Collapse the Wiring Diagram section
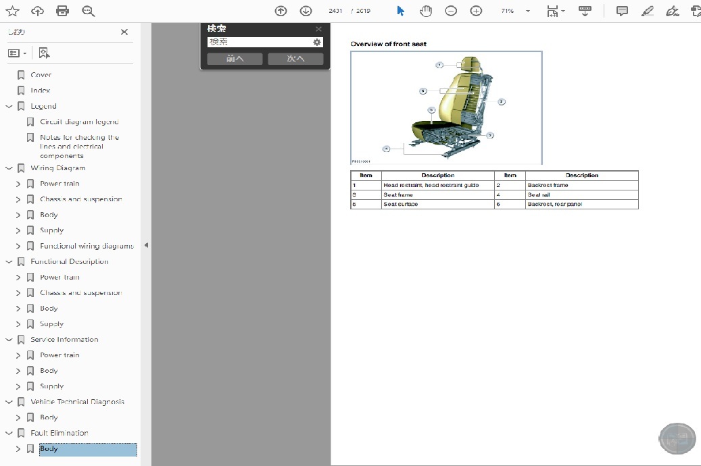This screenshot has width=701, height=466. [9, 168]
